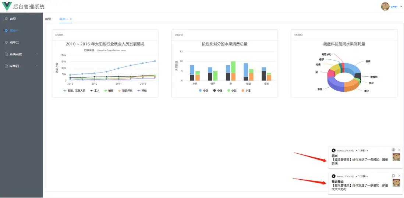The width and height of the screenshot is (404, 198).
Task: Open settings gear on the 嚣张 notification
Action: click(x=393, y=150)
